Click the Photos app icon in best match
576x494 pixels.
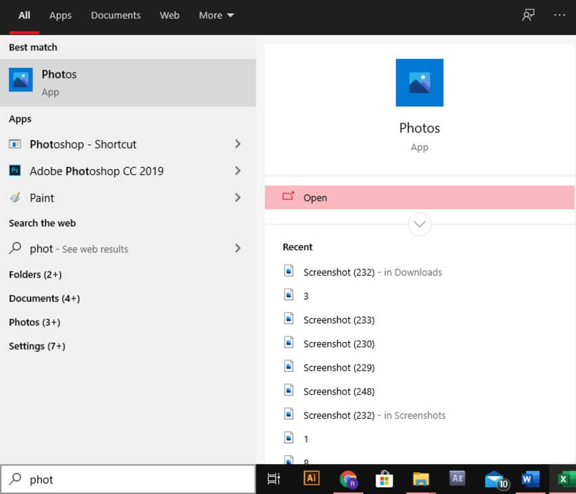tap(20, 80)
